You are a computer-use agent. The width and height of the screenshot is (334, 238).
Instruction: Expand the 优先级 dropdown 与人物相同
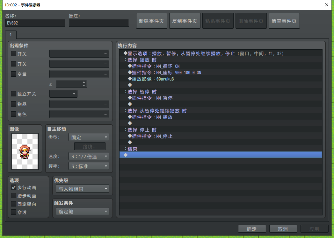coord(83,189)
